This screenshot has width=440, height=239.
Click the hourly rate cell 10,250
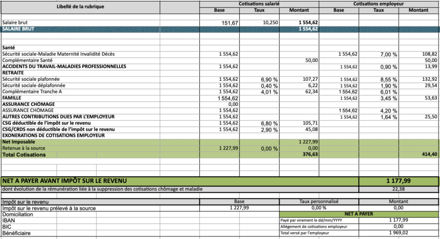click(x=270, y=23)
